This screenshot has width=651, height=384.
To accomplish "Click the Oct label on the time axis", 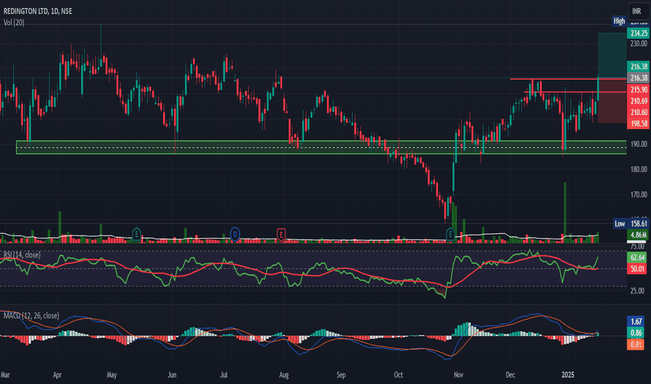I will (x=398, y=375).
